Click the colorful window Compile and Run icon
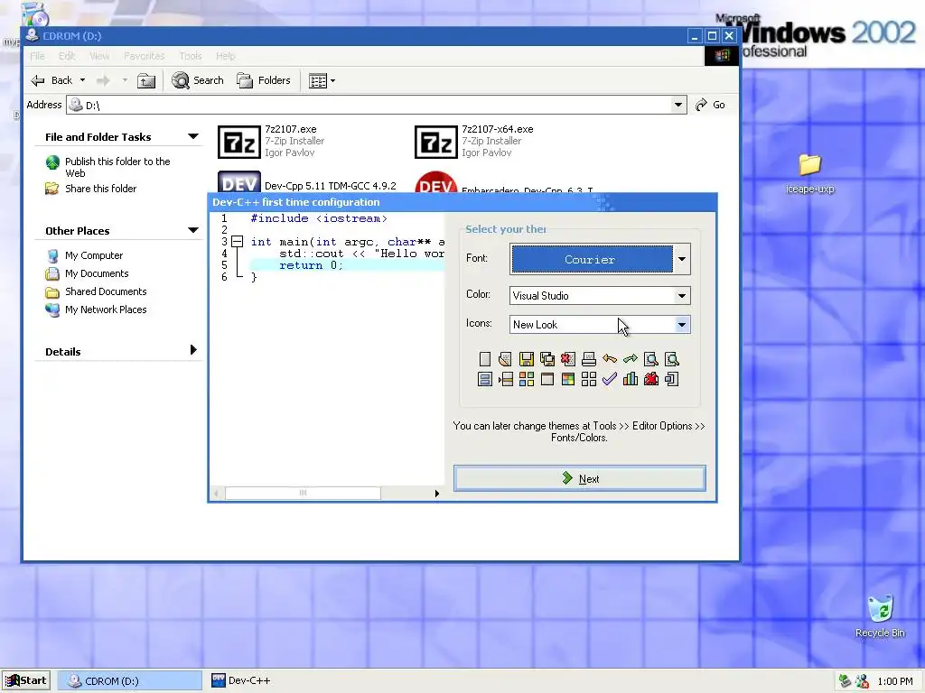This screenshot has height=693, width=925. pyautogui.click(x=568, y=380)
